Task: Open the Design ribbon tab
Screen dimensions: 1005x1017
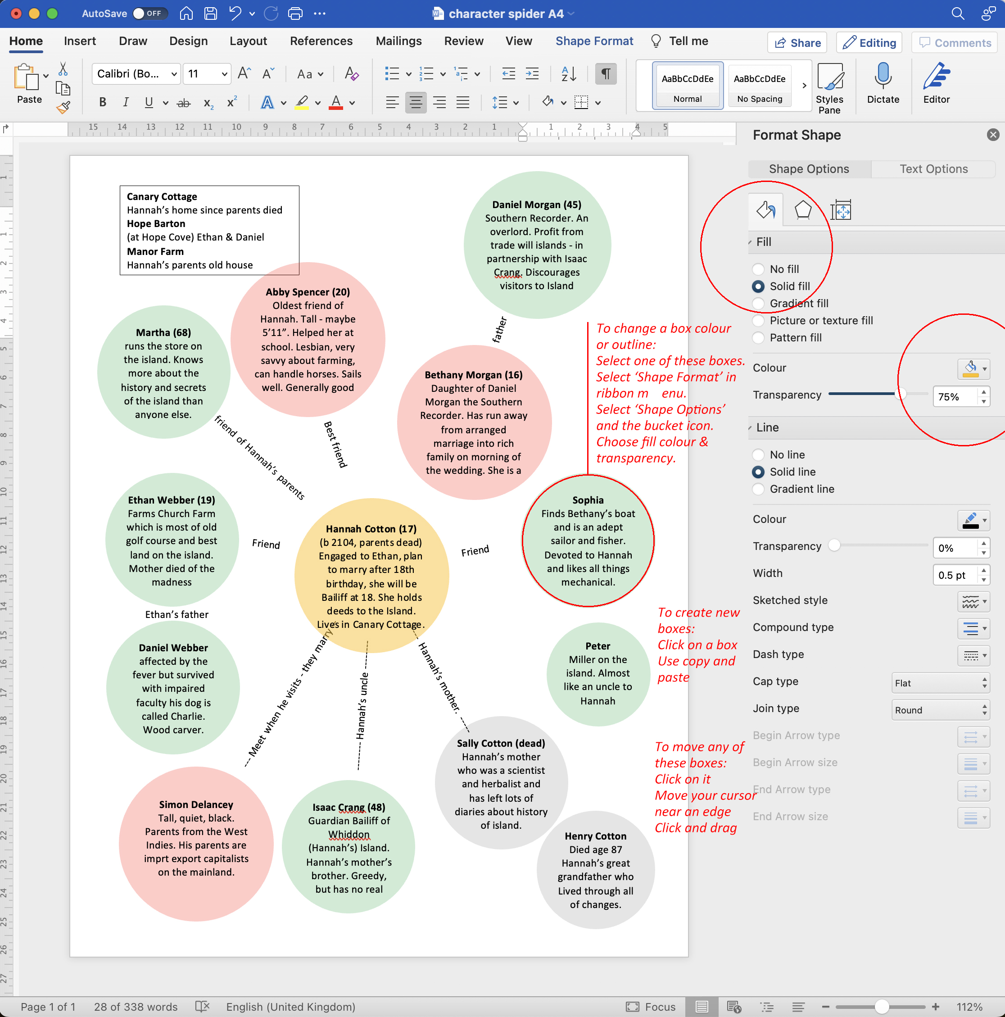Action: pos(188,41)
